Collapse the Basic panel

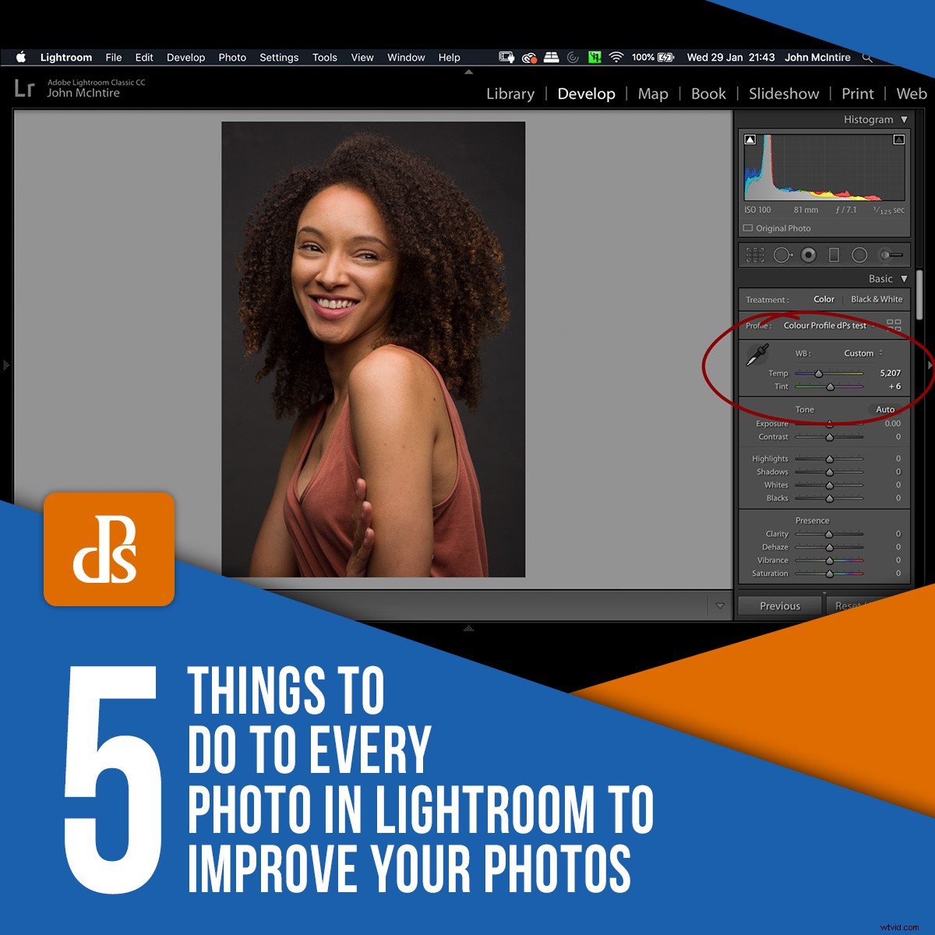point(904,278)
